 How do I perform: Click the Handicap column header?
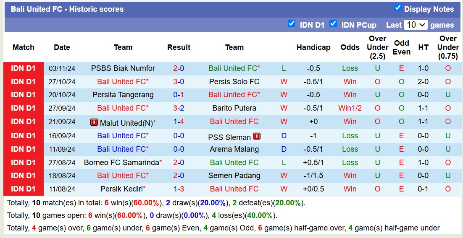coord(313,47)
